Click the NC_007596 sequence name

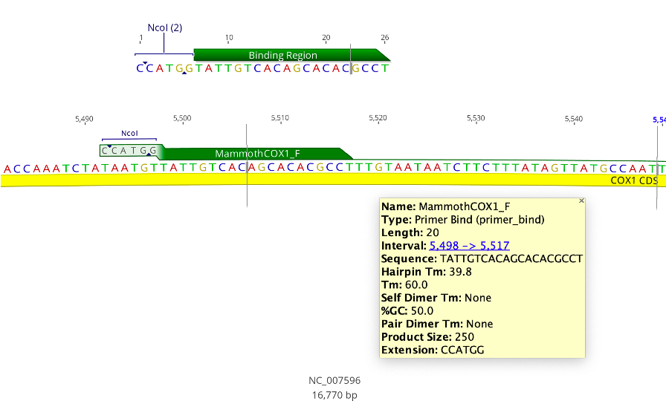point(334,380)
